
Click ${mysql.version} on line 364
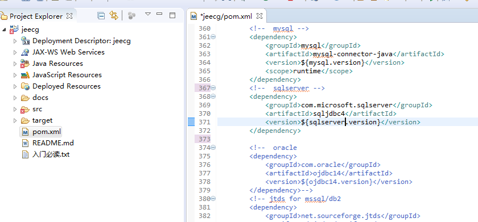click(333, 62)
